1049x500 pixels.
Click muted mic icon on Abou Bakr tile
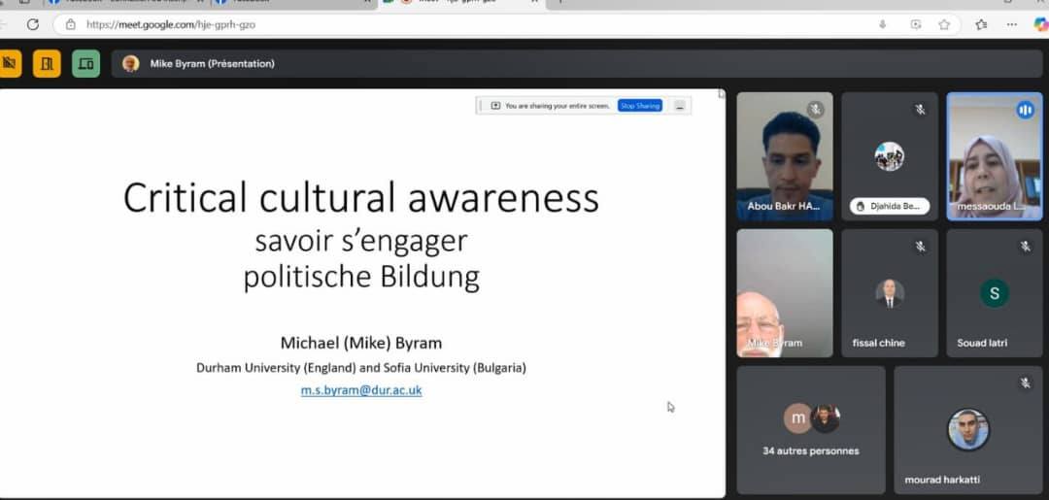(x=815, y=110)
